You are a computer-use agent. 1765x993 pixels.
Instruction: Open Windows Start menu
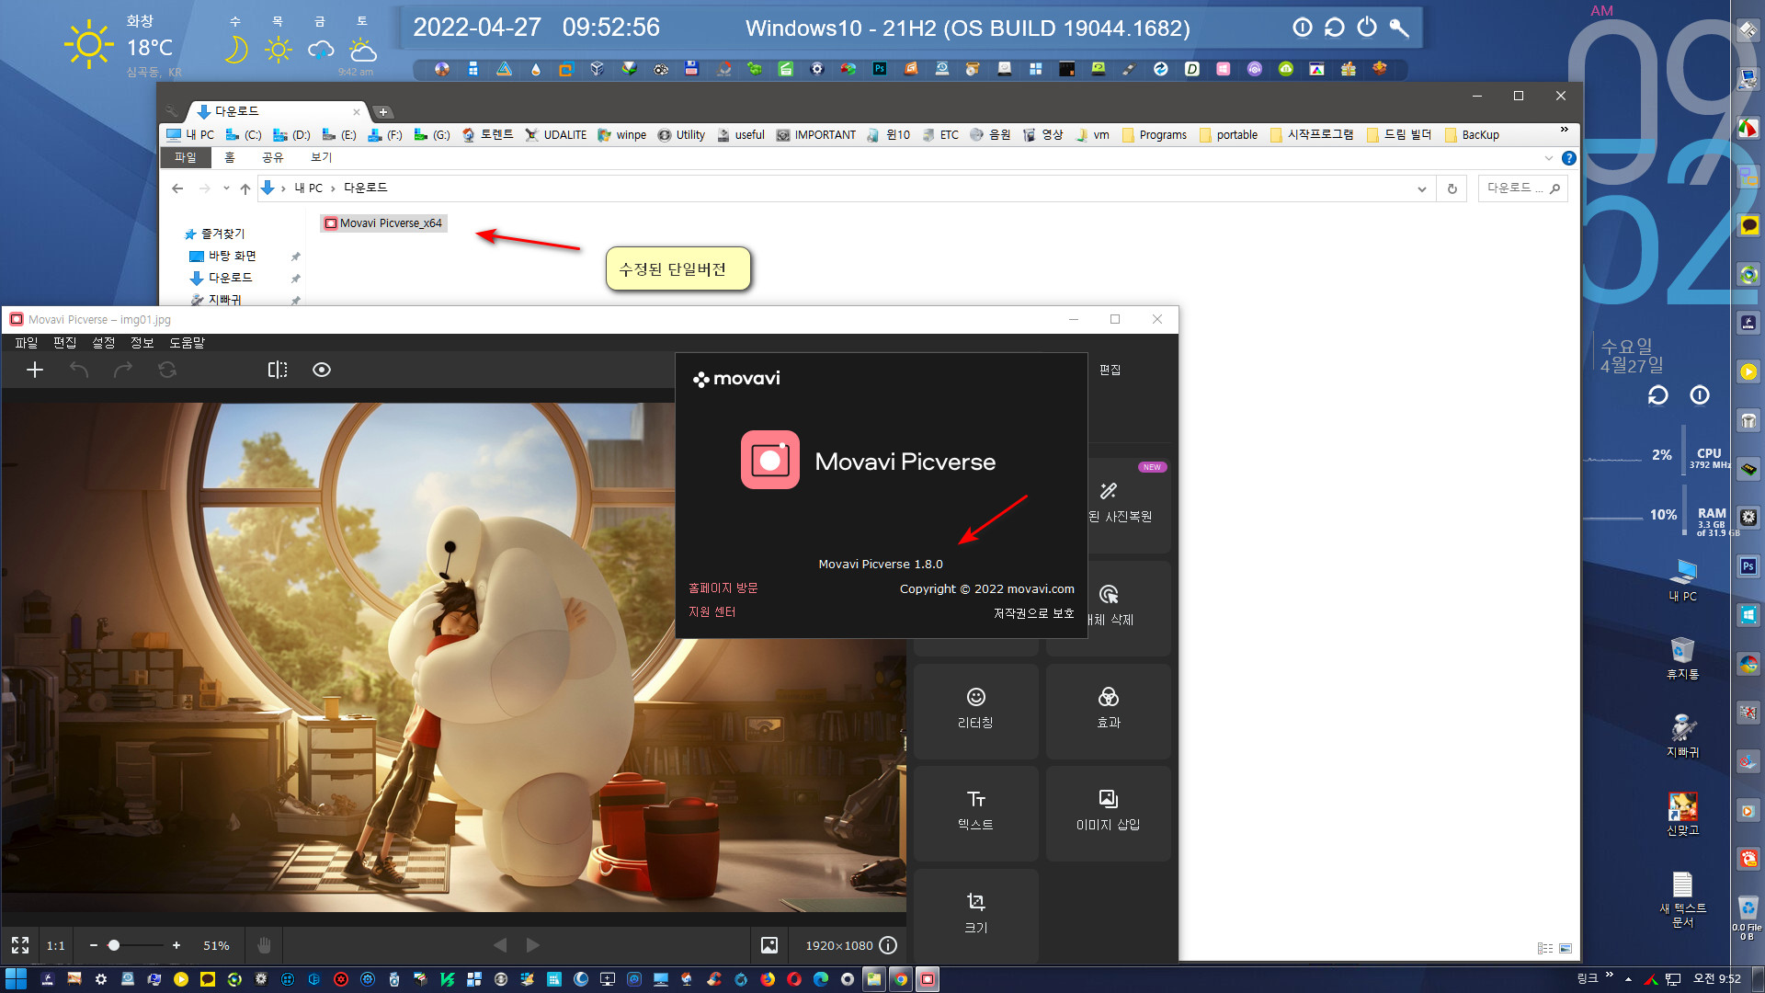coord(16,979)
